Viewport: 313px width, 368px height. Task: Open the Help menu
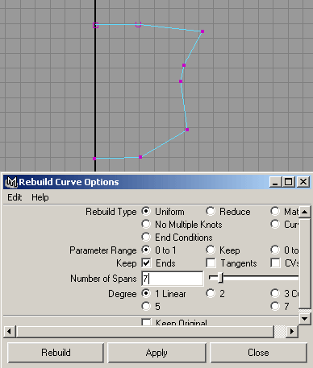pyautogui.click(x=40, y=197)
